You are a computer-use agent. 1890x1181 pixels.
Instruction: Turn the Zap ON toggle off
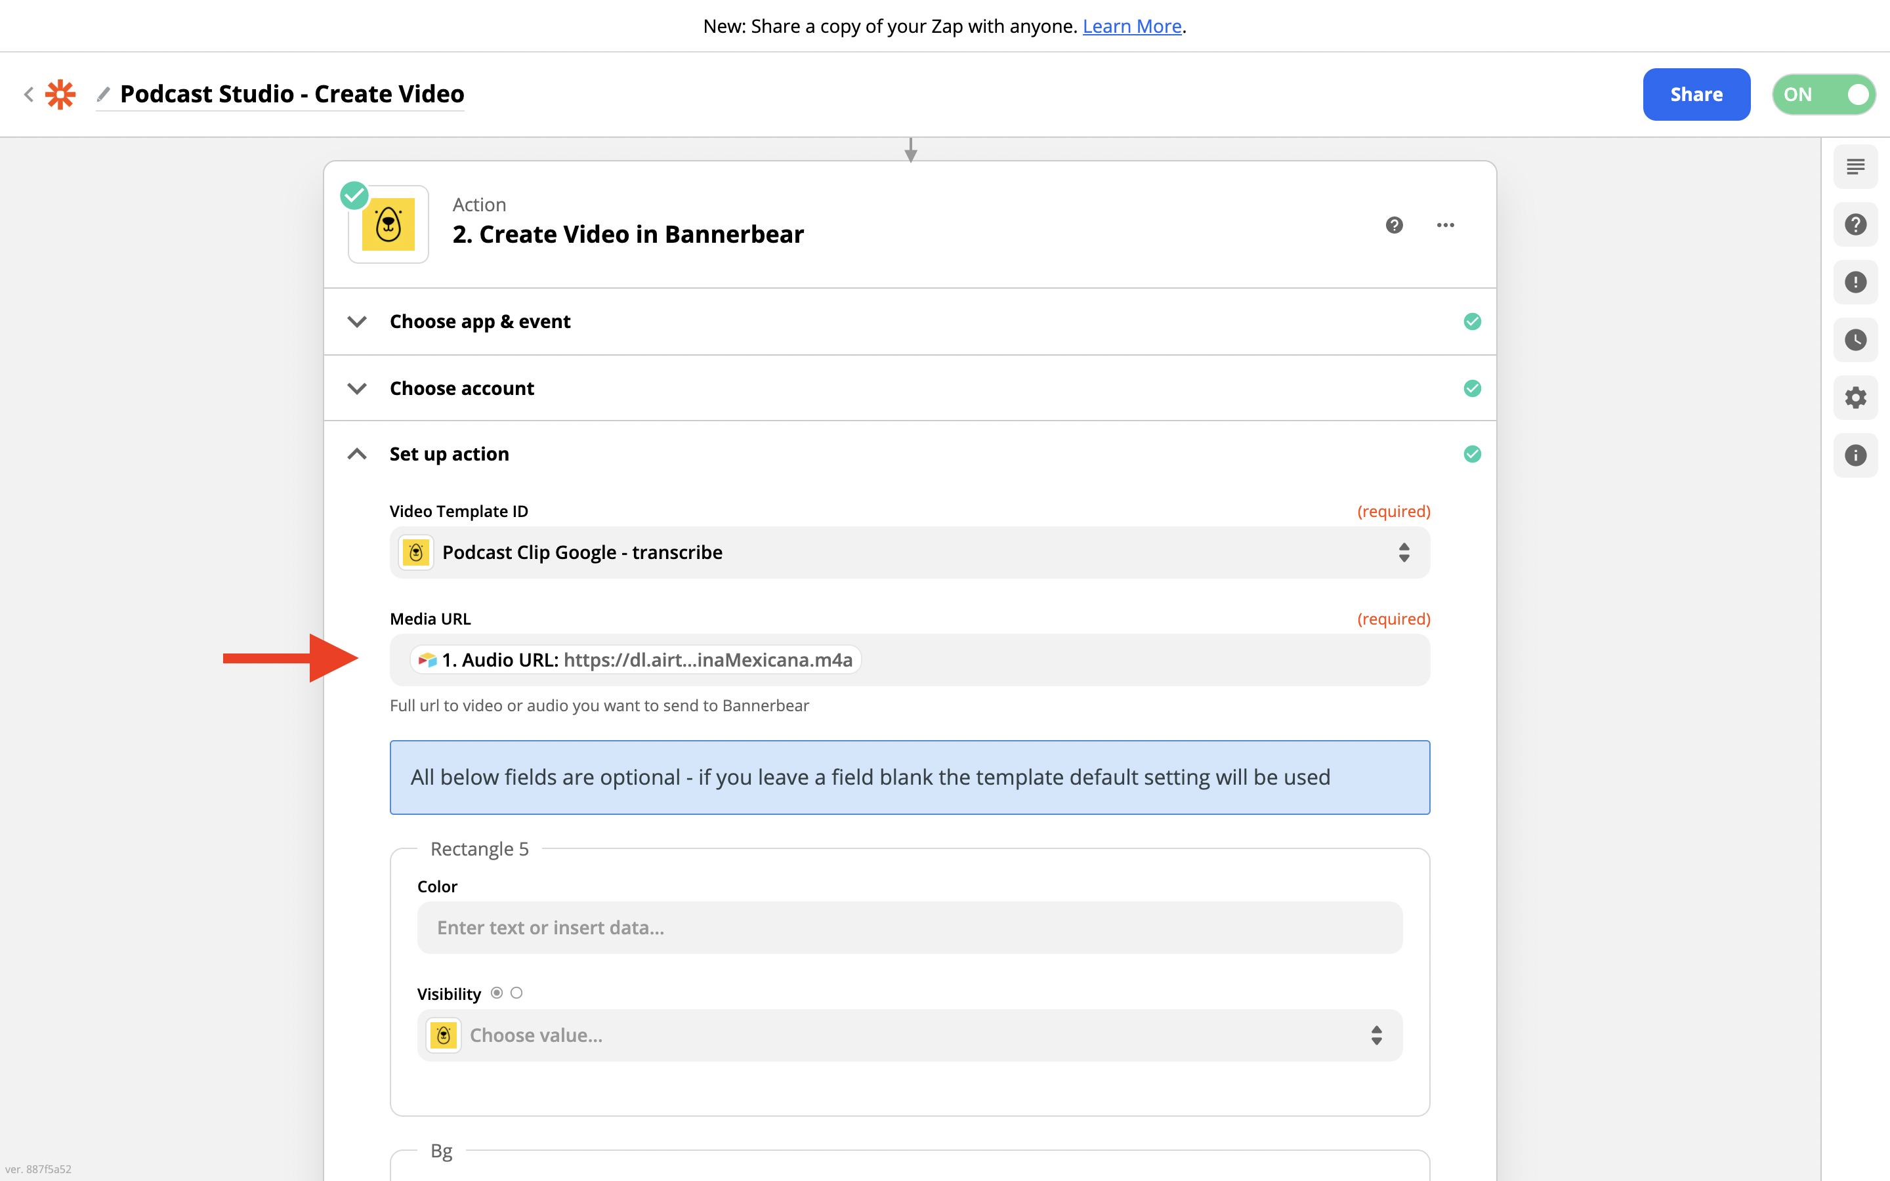[x=1824, y=94]
